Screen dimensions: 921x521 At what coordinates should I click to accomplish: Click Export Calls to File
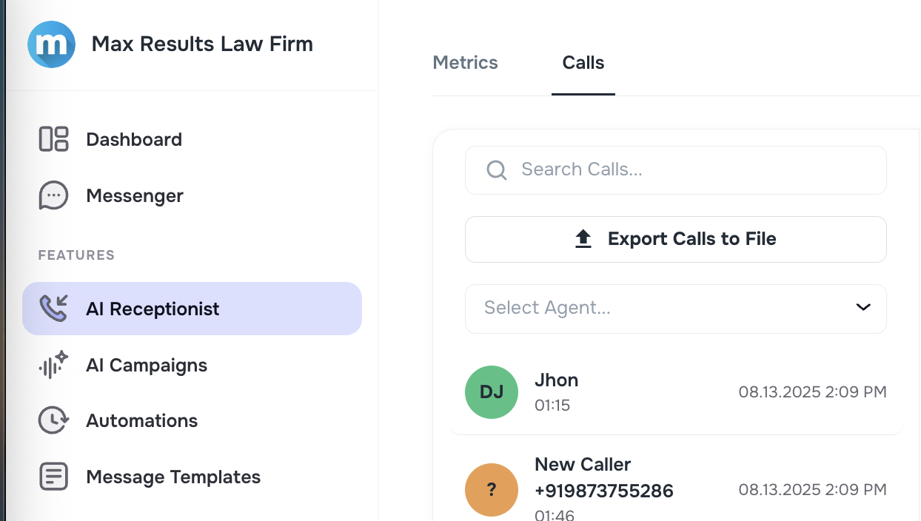tap(675, 239)
